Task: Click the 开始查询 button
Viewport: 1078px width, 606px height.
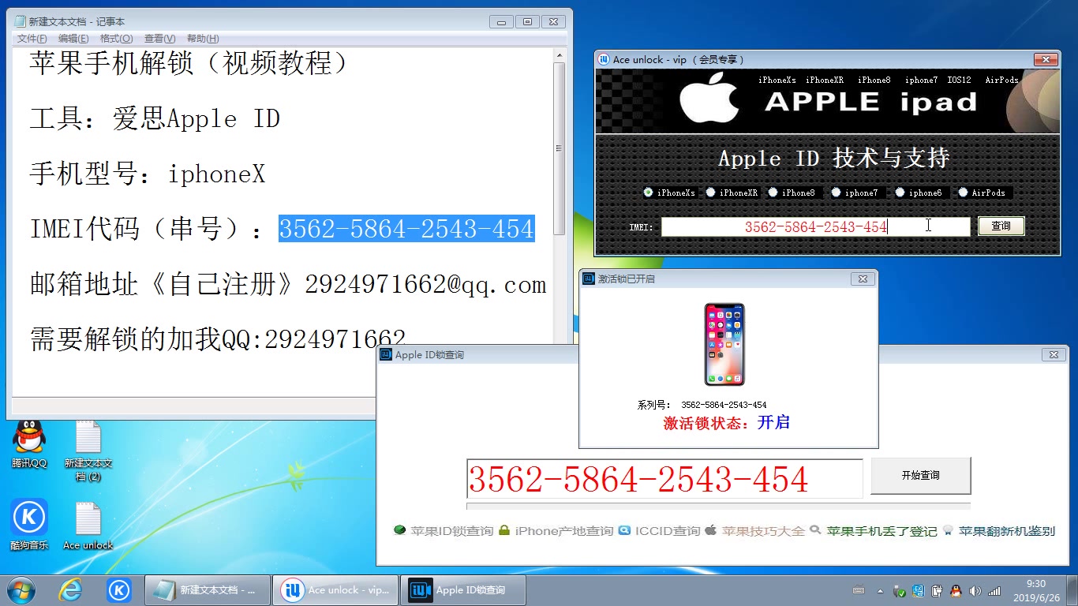Action: tap(920, 476)
